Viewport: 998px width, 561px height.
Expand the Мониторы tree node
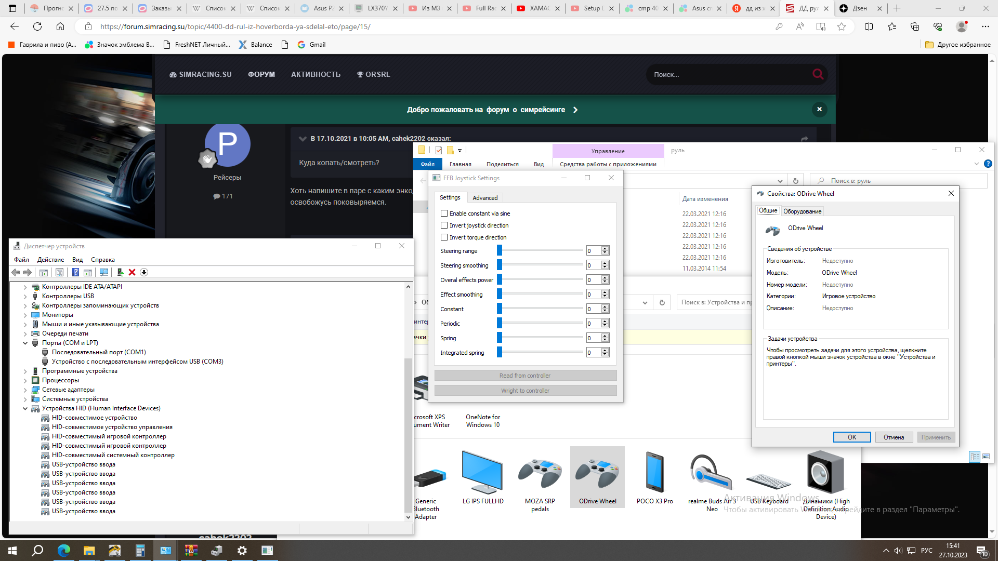pos(25,315)
